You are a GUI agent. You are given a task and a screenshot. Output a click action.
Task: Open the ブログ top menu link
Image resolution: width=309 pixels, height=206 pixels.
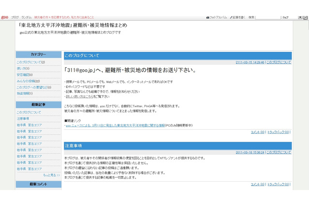[15, 17]
